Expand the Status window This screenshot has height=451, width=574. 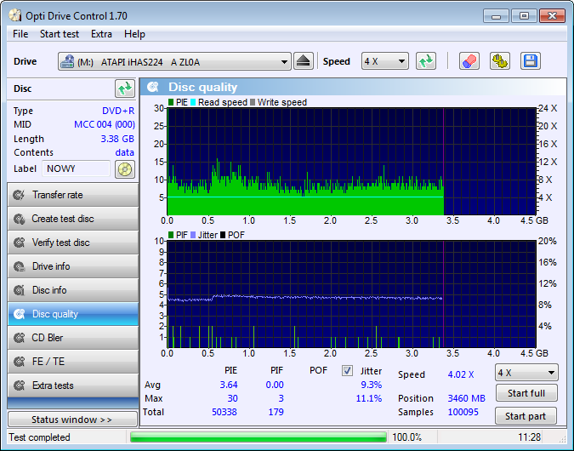click(x=72, y=420)
